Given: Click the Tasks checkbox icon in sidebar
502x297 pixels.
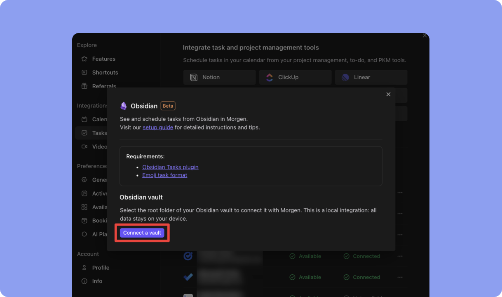Looking at the screenshot, I should click(84, 133).
